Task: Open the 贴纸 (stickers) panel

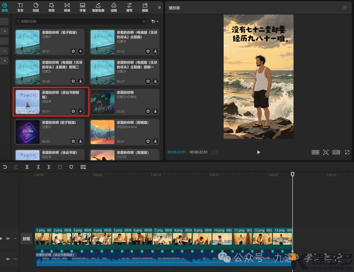Action: pyautogui.click(x=36, y=7)
